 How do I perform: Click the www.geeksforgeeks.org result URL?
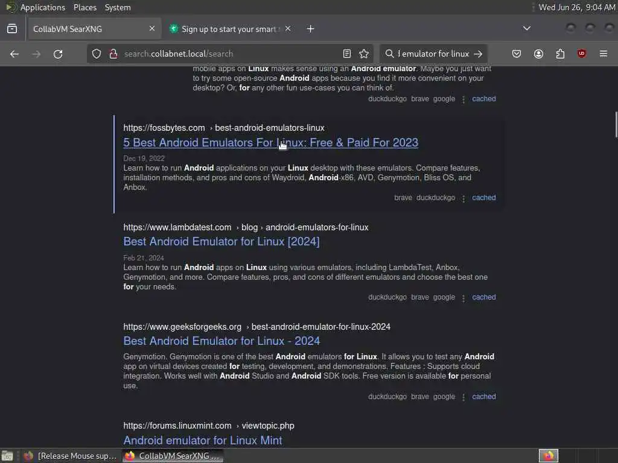(257, 327)
